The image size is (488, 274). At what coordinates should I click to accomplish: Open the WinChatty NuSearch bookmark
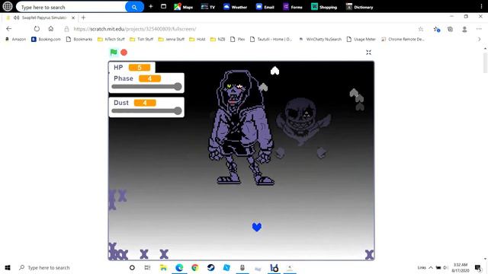[320, 39]
